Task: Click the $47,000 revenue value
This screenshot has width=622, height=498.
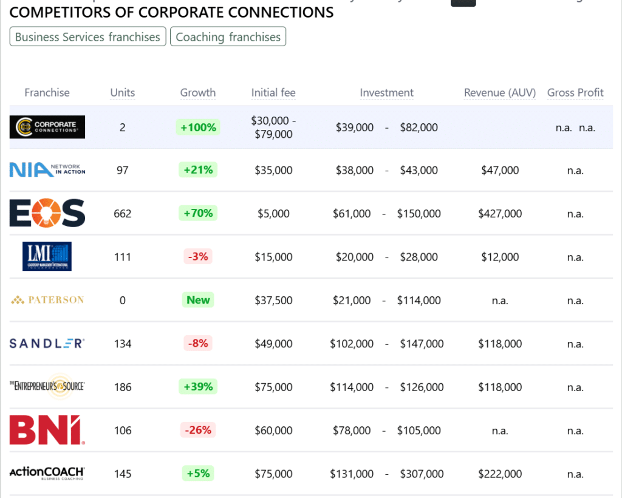Action: [x=500, y=171]
